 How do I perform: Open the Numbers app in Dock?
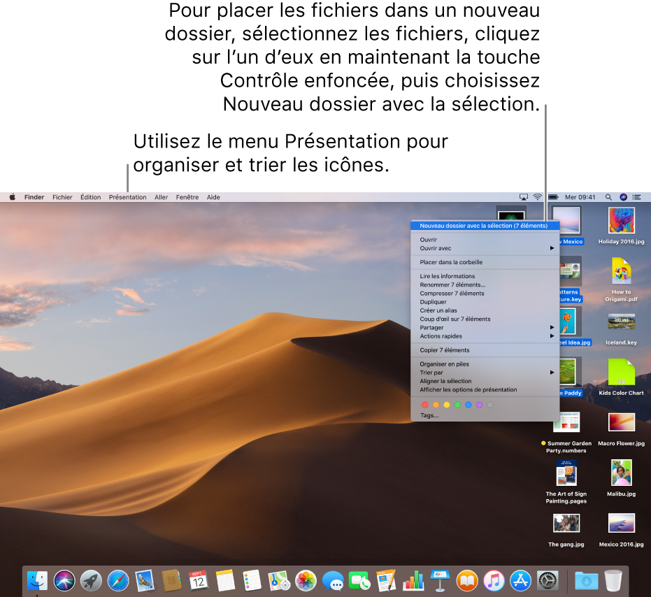point(413,580)
